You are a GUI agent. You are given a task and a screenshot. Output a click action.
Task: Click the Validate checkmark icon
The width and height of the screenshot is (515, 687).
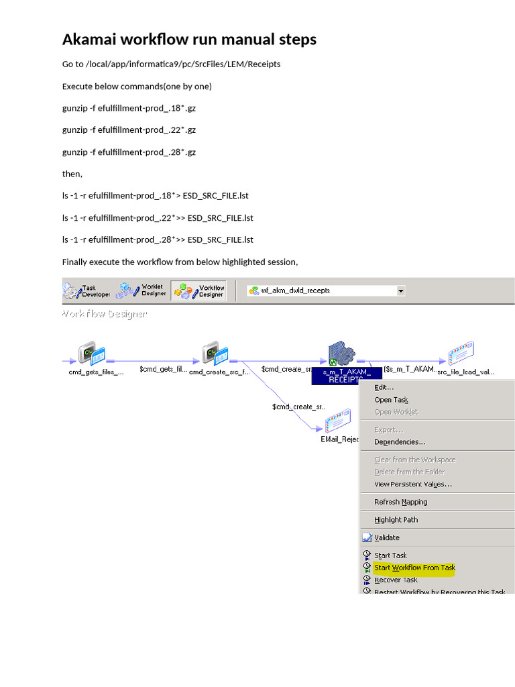pyautogui.click(x=367, y=537)
